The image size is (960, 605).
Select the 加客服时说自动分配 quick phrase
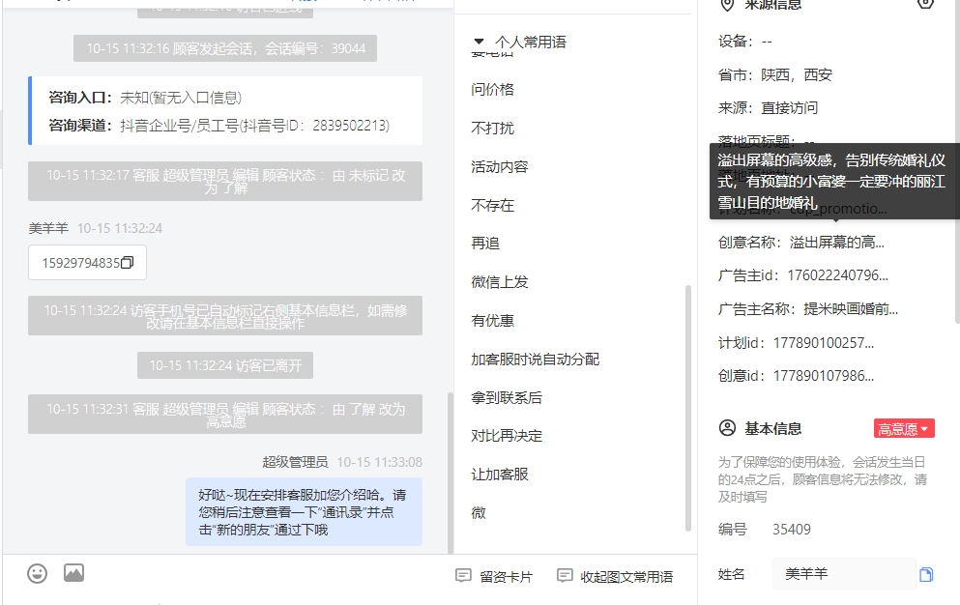535,359
